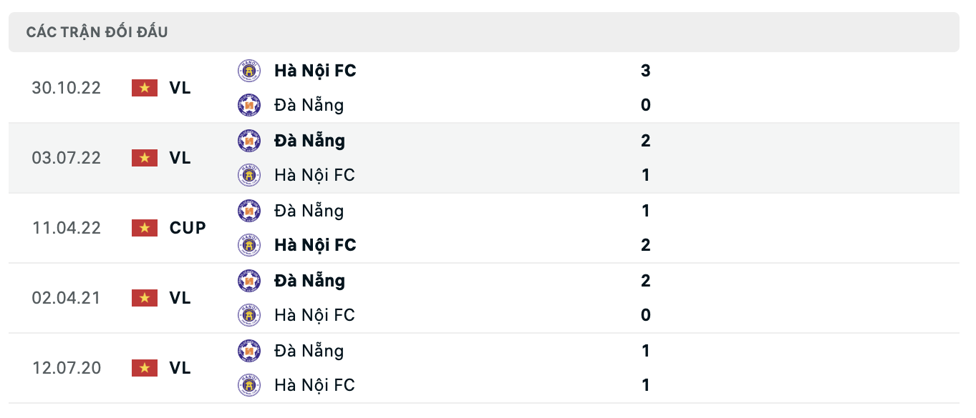Click Vietnam flag in 02.04.21 row

pos(145,298)
